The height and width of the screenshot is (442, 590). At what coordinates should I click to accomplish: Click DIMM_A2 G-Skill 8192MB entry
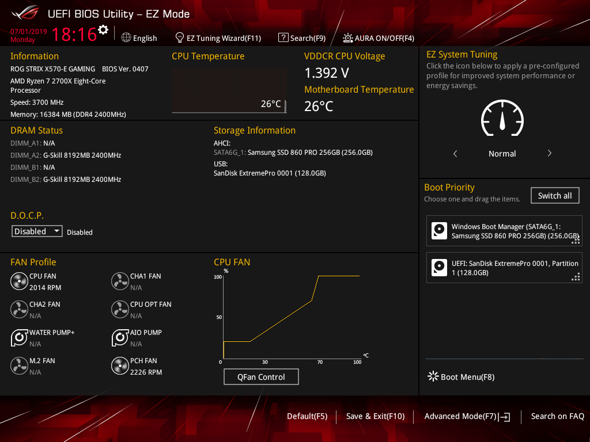point(66,155)
